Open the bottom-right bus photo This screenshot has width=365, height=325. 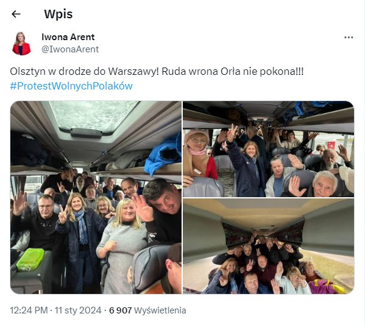pos(268,246)
